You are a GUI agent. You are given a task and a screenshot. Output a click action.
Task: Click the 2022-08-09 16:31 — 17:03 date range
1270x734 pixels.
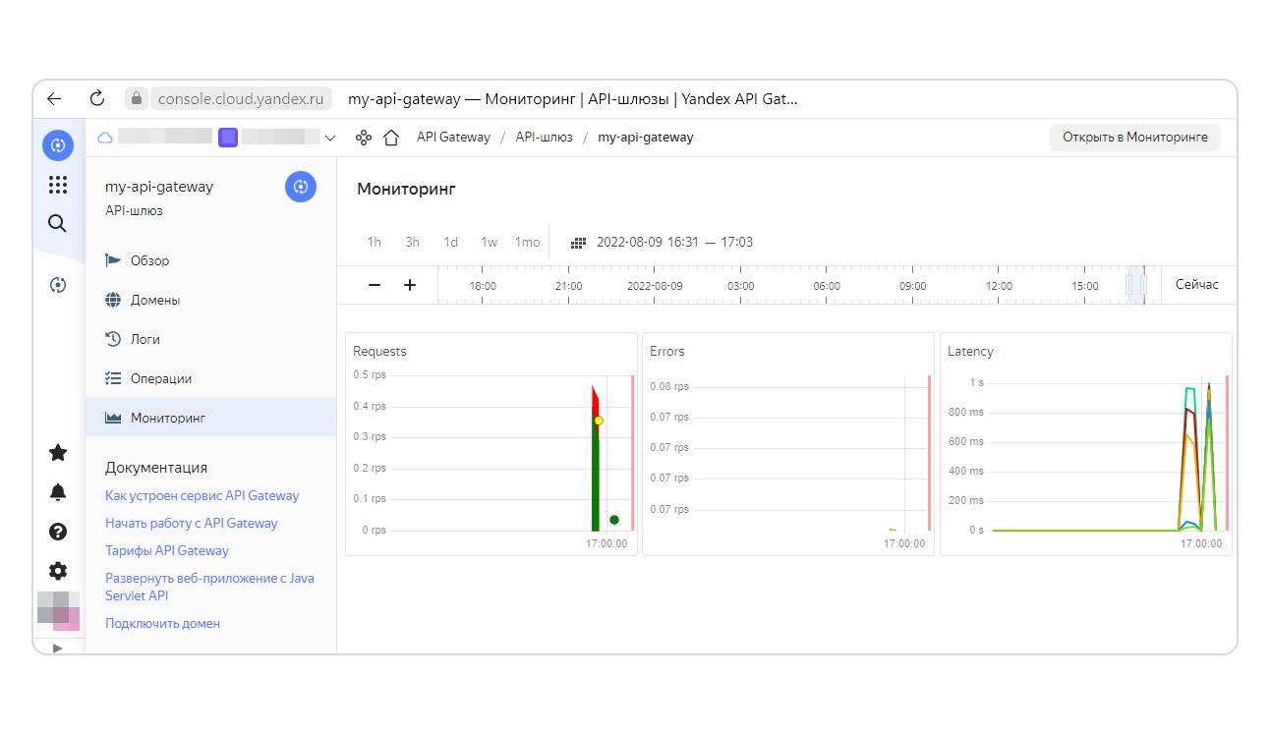pos(675,242)
